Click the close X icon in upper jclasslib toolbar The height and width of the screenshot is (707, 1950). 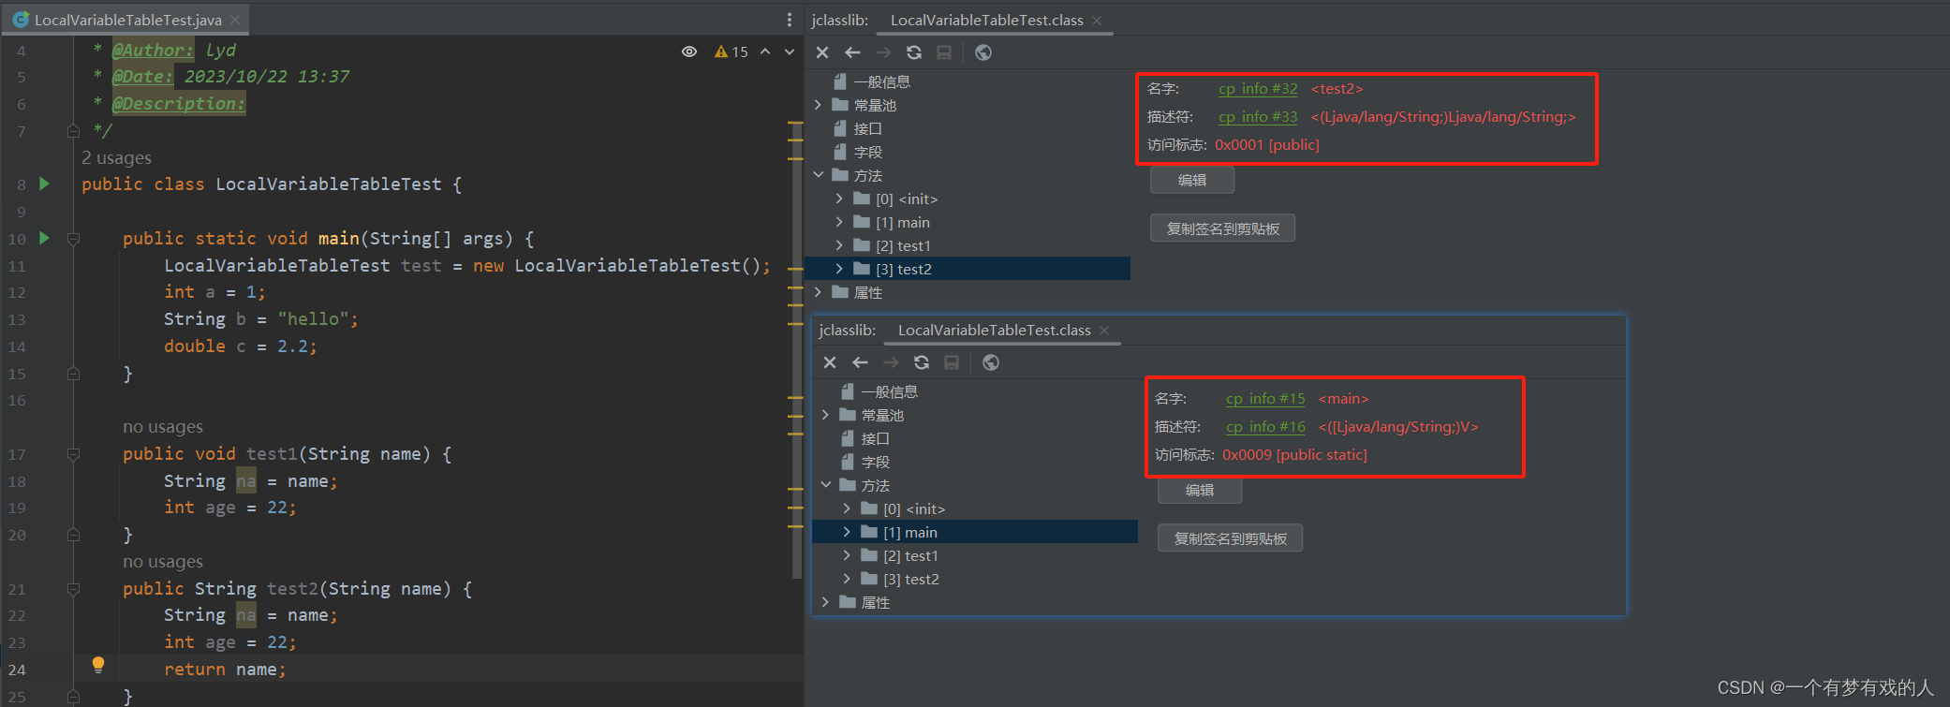tap(822, 52)
